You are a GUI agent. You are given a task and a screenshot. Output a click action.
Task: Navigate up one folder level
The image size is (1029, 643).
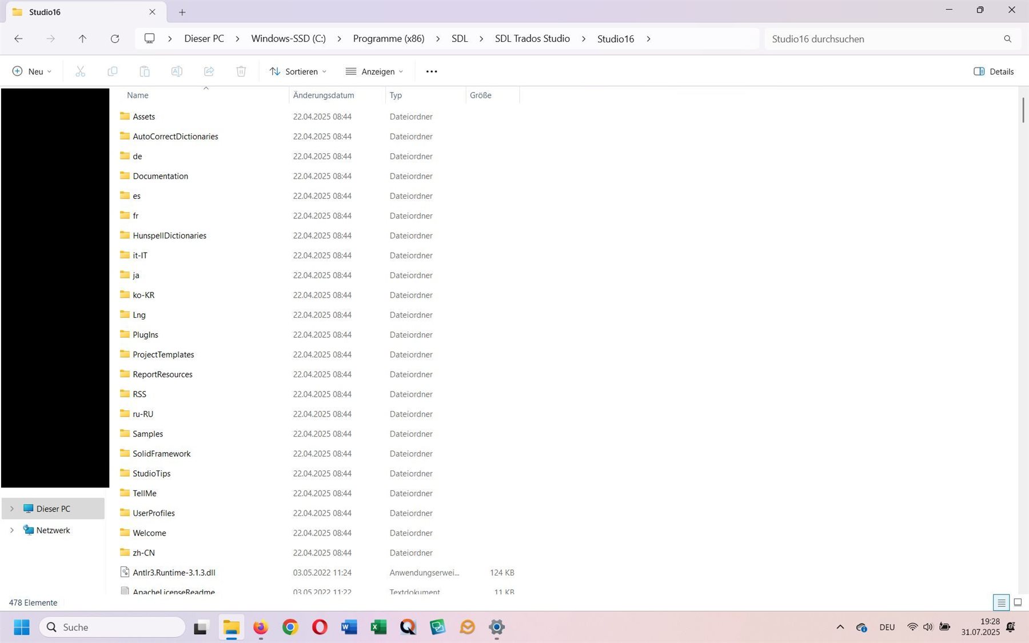[x=82, y=38]
